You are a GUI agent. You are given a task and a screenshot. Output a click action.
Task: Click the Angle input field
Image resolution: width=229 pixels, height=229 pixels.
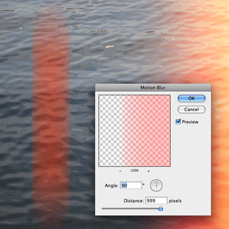click(131, 185)
